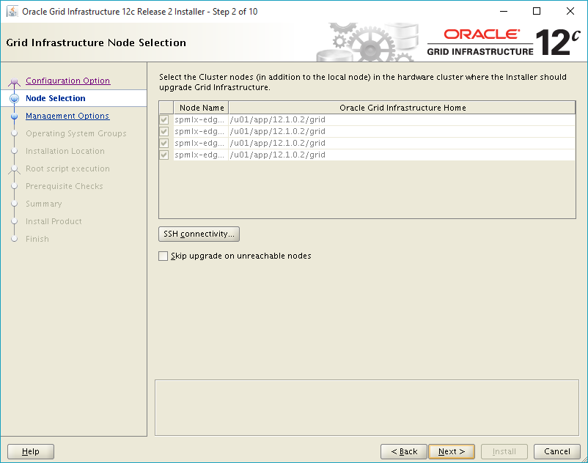This screenshot has width=588, height=463.
Task: Click the step marker beside Node Selection
Action: pos(14,98)
